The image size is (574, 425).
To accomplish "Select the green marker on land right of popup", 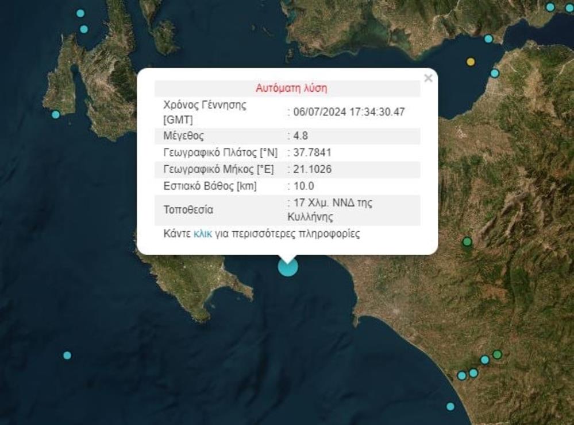I will [x=467, y=241].
